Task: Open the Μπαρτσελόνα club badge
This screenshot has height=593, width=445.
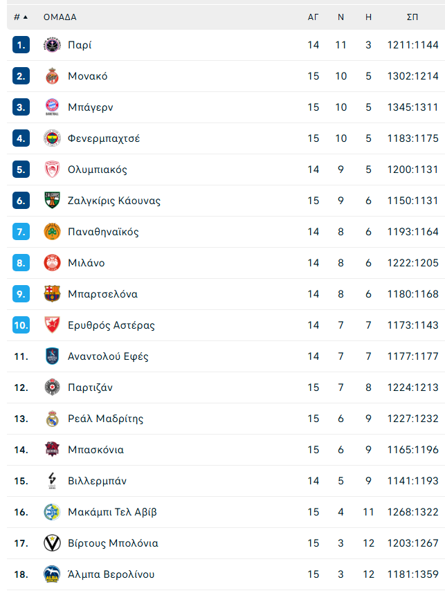Action: click(52, 293)
